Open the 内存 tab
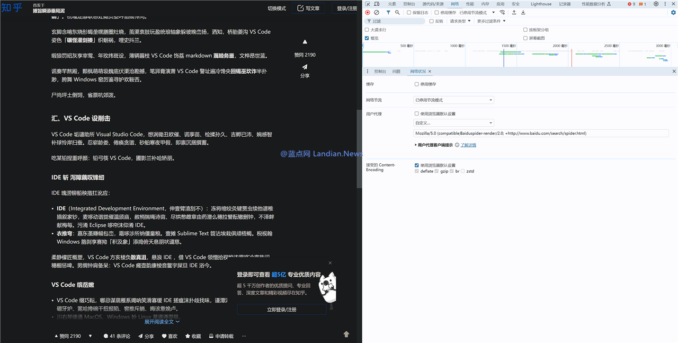This screenshot has width=678, height=343. tap(485, 4)
